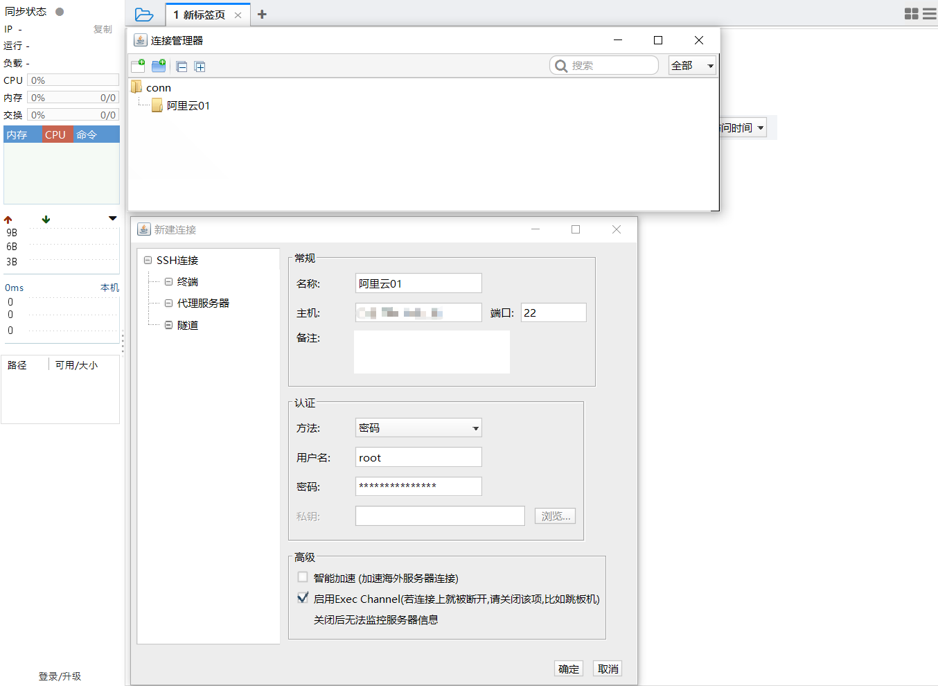938x686 pixels.
Task: Collapse all tree nodes in 连接管理器
Action: pyautogui.click(x=182, y=67)
